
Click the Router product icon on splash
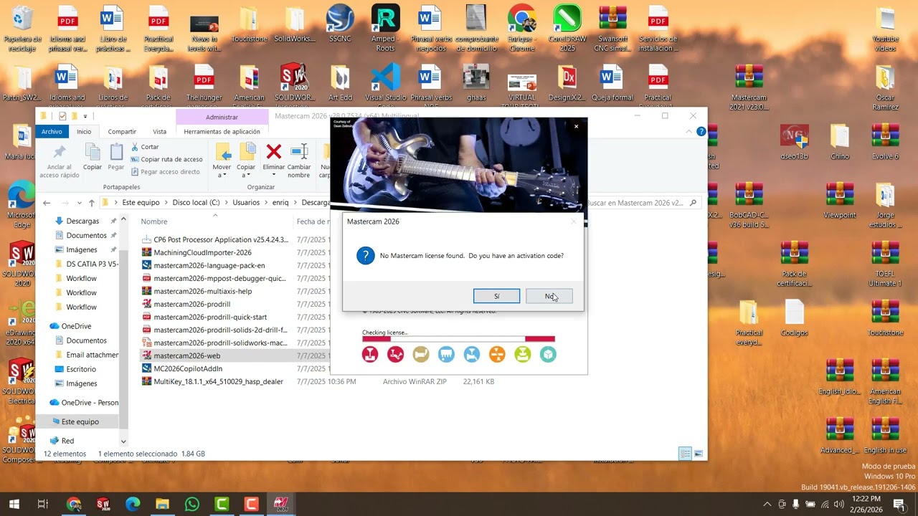pyautogui.click(x=395, y=354)
